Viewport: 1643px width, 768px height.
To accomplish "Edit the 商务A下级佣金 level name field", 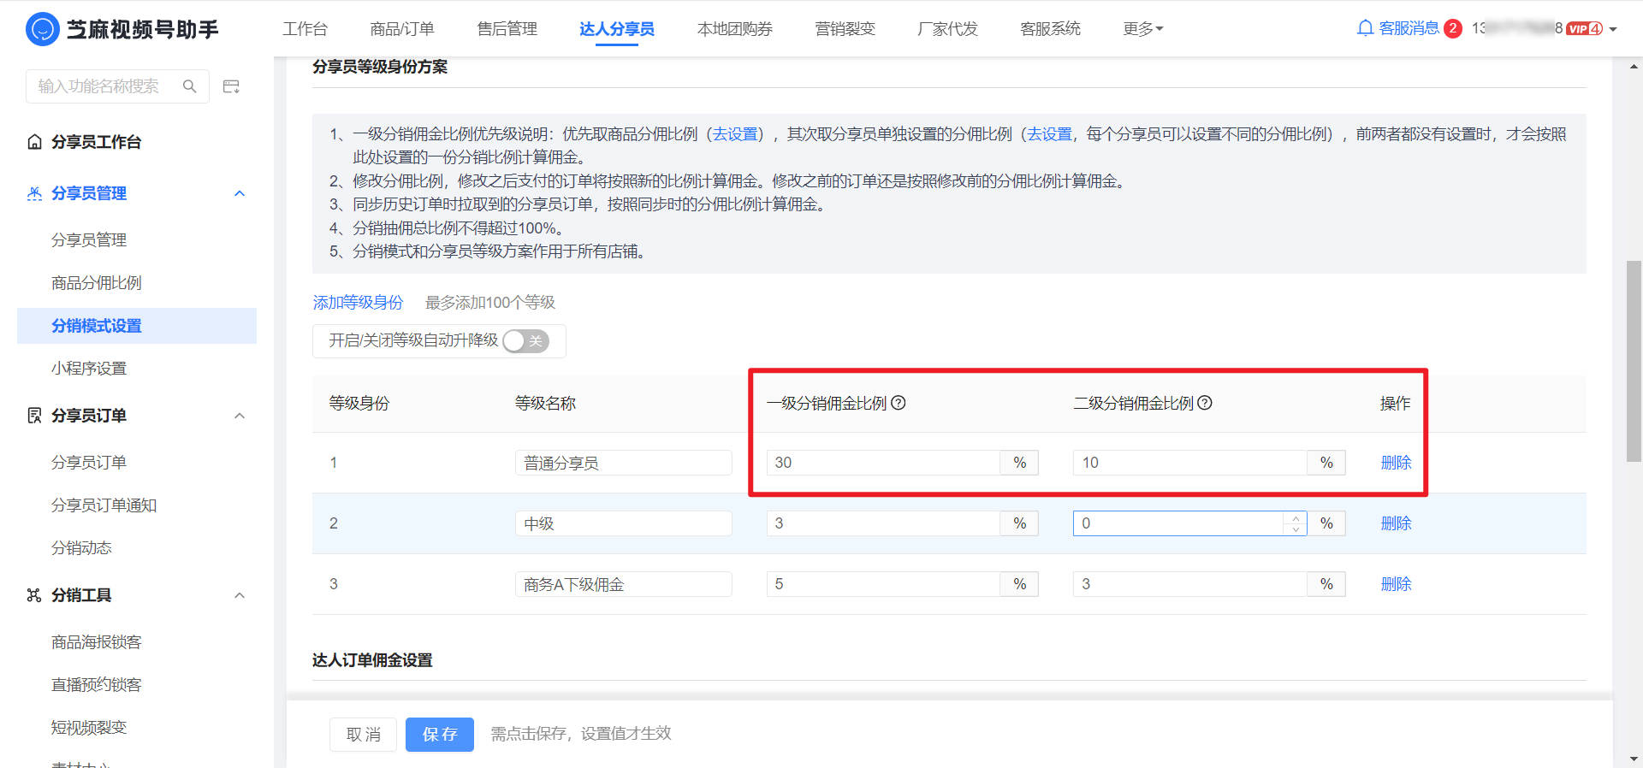I will point(624,584).
